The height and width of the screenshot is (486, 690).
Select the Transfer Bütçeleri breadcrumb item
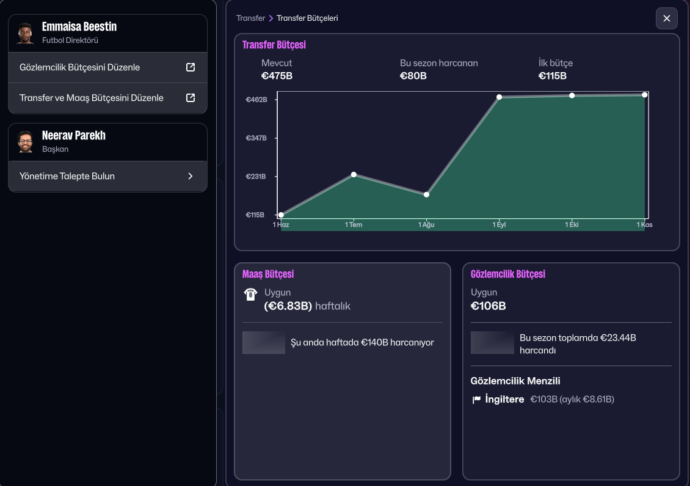307,18
